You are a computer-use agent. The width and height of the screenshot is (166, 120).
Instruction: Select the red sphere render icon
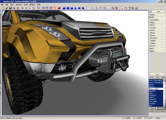[x=59, y=8]
